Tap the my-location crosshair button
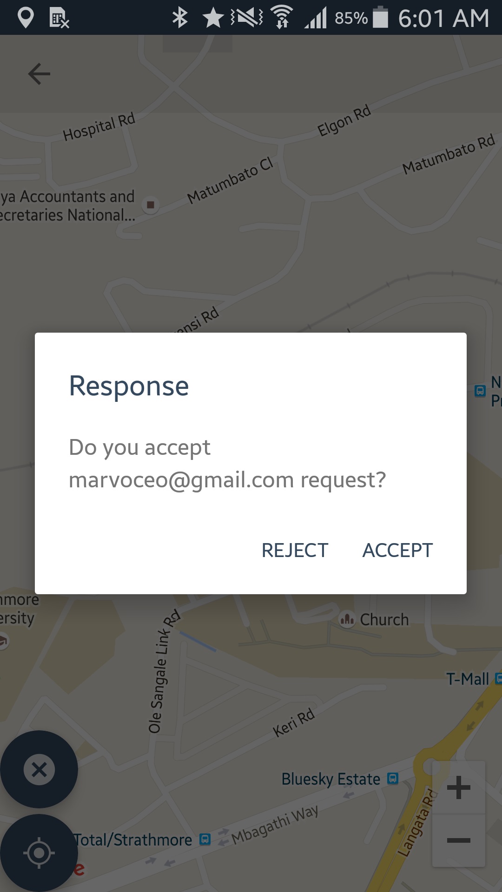Image resolution: width=502 pixels, height=892 pixels. 39,853
